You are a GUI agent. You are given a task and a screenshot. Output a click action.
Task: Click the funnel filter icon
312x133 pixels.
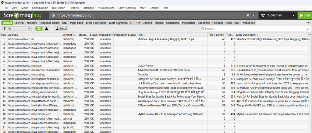click(5, 29)
